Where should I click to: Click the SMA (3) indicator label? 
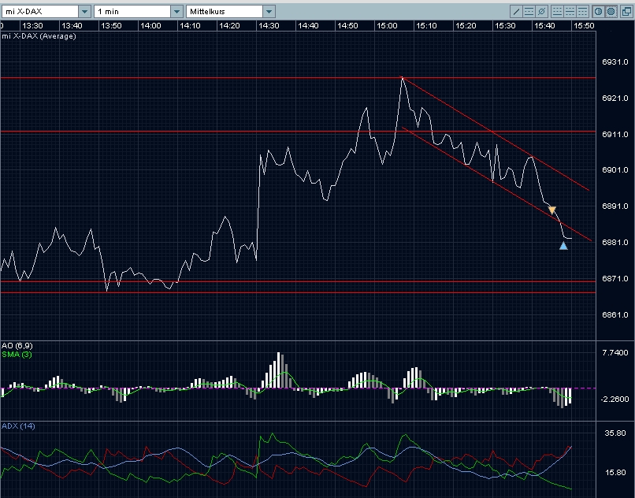click(x=16, y=354)
